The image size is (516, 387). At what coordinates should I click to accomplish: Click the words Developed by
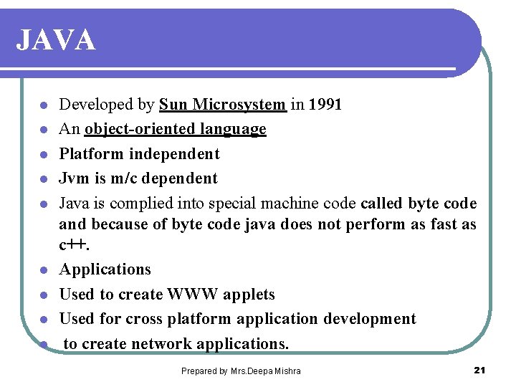click(x=107, y=105)
